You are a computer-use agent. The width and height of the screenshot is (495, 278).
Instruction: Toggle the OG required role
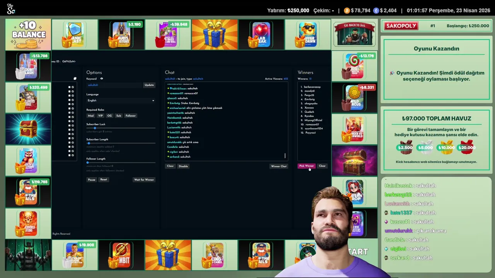pyautogui.click(x=109, y=115)
